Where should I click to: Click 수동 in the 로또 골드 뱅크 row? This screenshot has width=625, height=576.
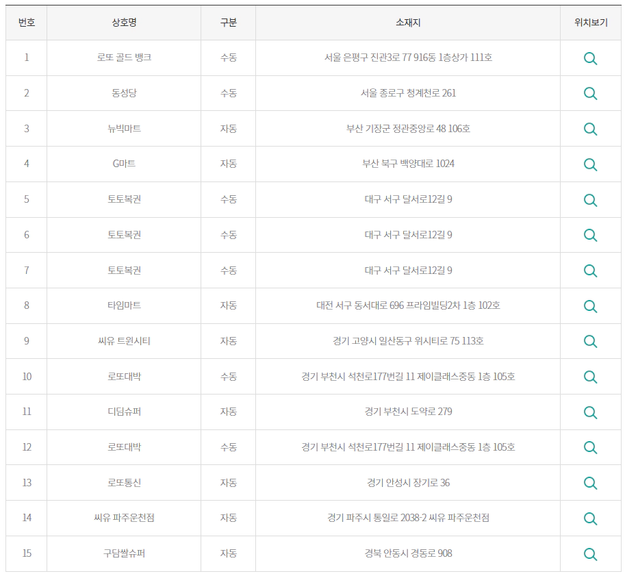pos(229,58)
